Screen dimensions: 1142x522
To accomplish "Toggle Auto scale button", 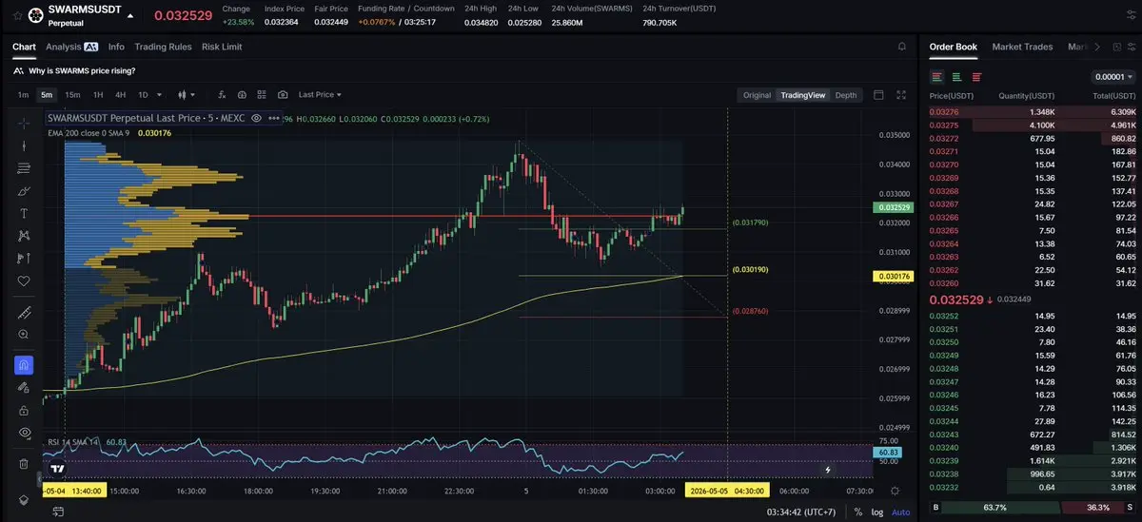I will point(900,512).
